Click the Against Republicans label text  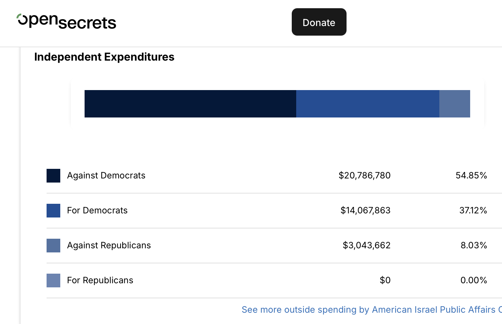pos(109,246)
